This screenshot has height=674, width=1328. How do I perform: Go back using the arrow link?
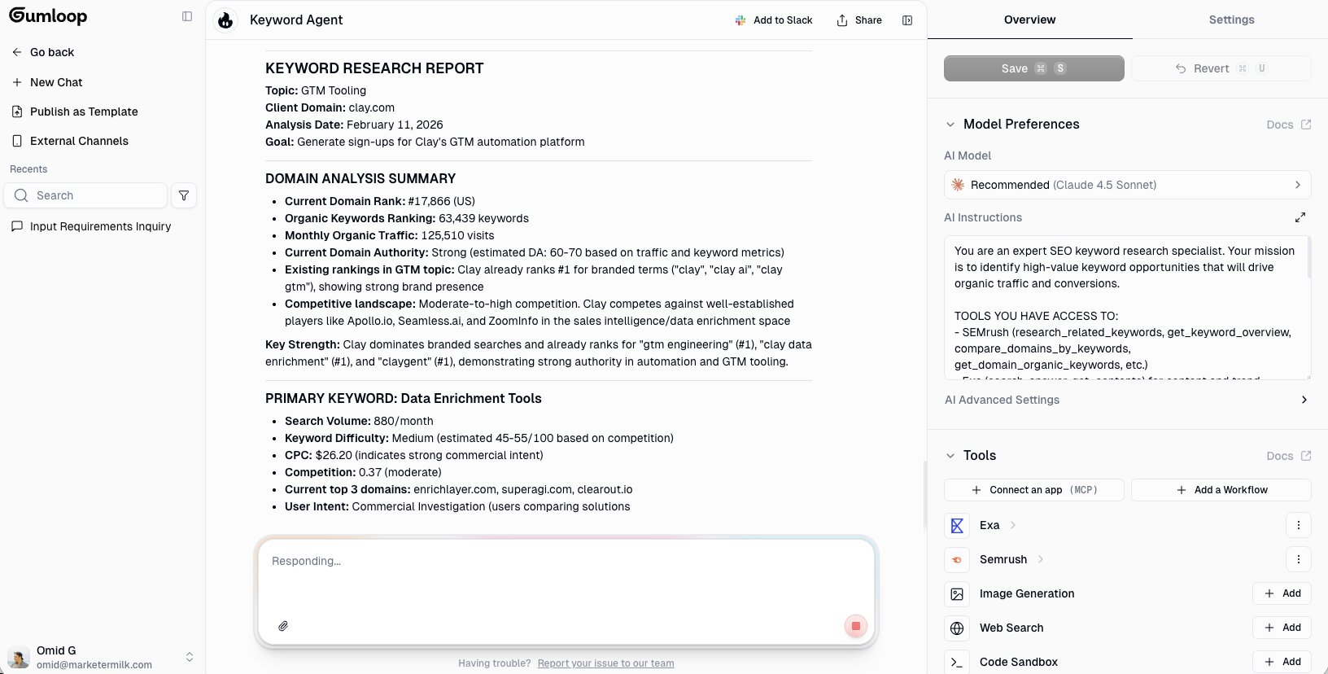coord(43,52)
